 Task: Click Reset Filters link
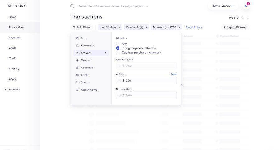(x=194, y=27)
